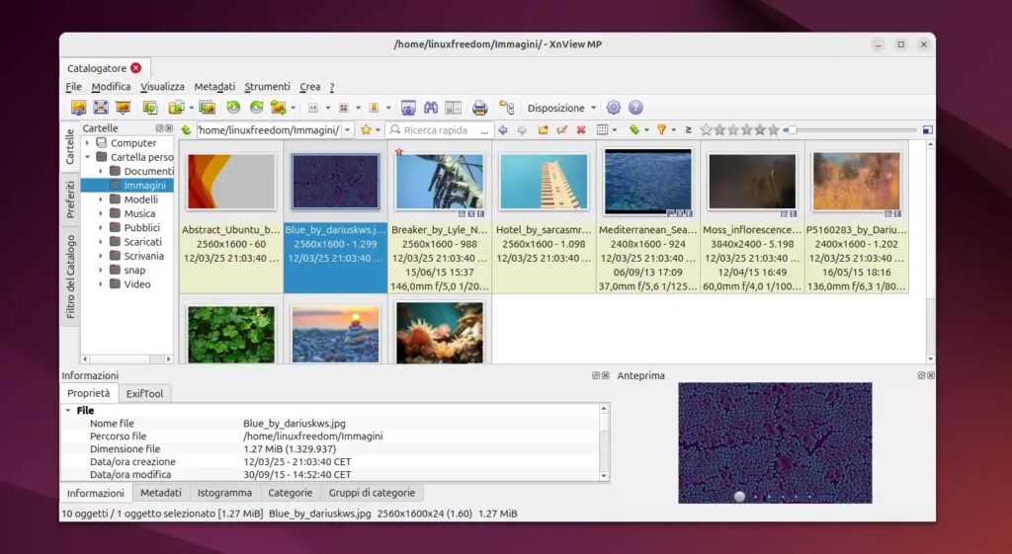Set rating filter to third star
1012x554 pixels.
tap(733, 130)
